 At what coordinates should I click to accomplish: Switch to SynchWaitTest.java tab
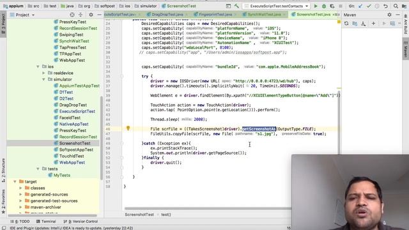[264, 15]
